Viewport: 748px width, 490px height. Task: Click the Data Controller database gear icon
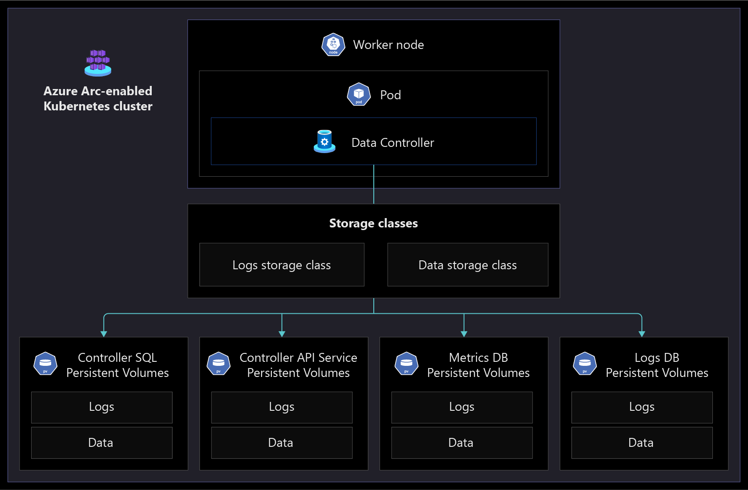[x=324, y=142]
